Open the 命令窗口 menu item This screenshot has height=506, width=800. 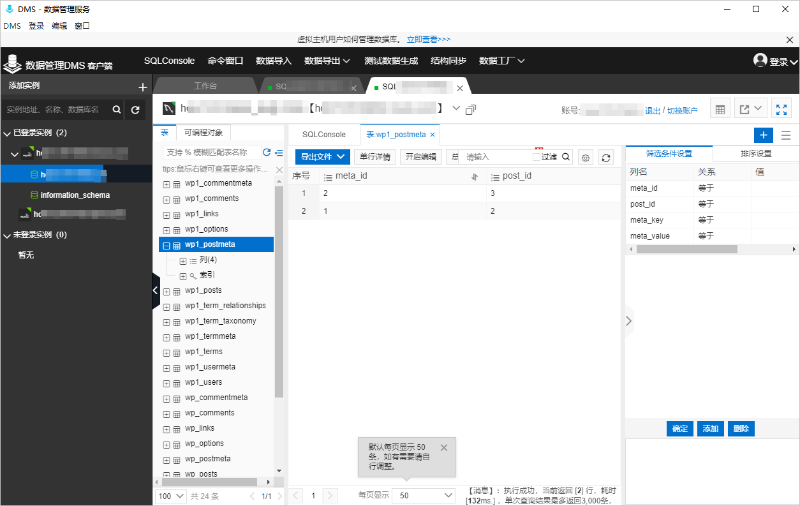225,61
